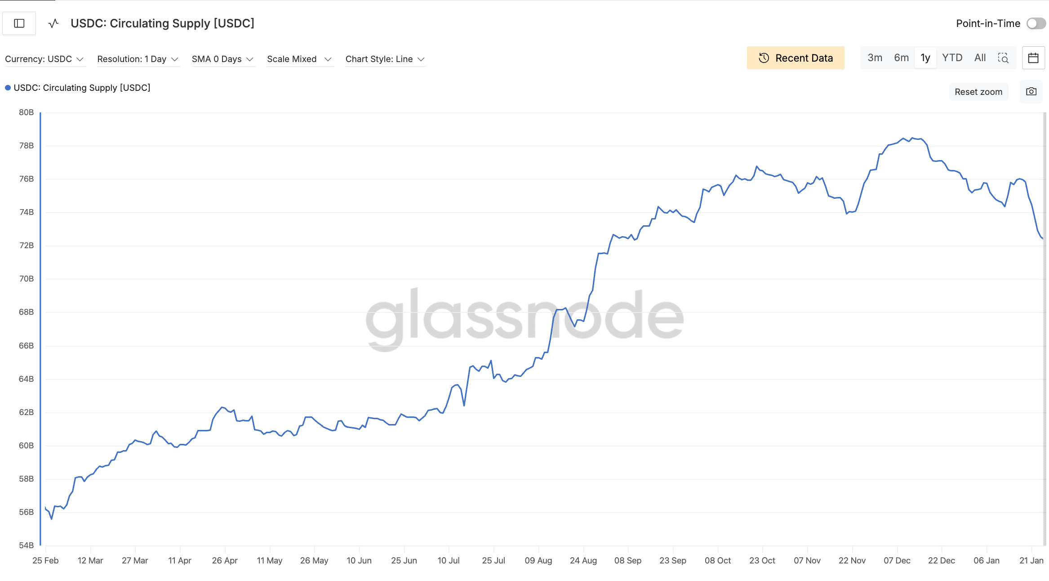Viewport: 1049px width, 581px height.
Task: Toggle the sidebar panel icon
Action: (19, 23)
